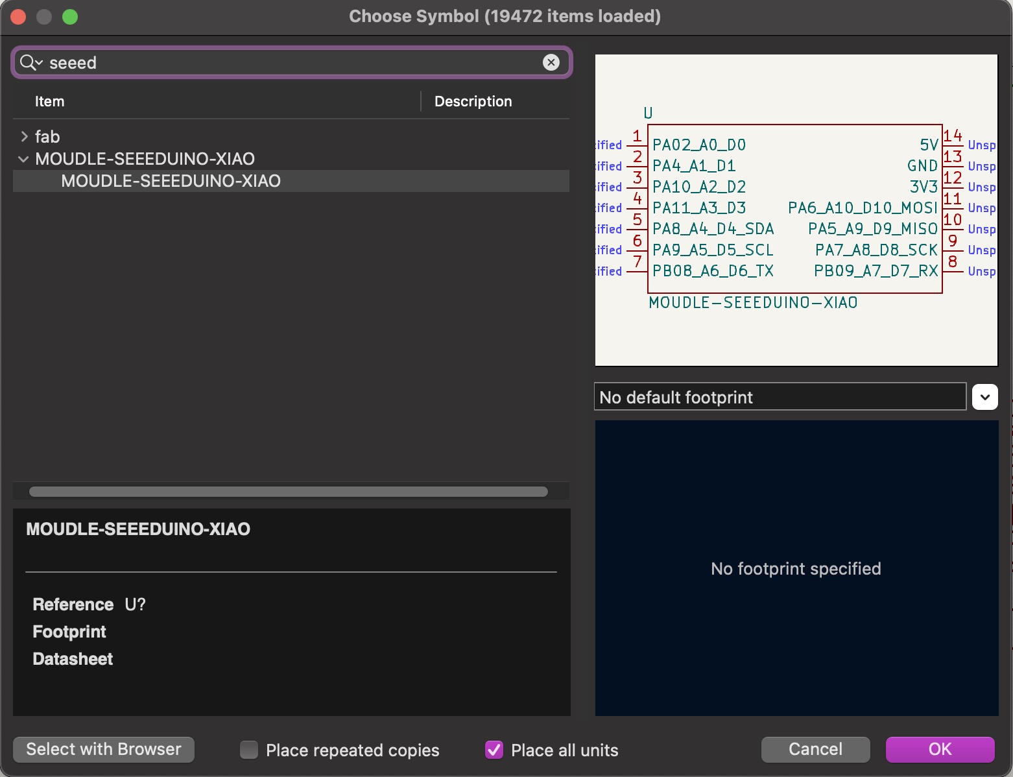
Task: Click the MOUDLE-SEEEDUINO-XIAO heading in details panel
Action: coord(138,529)
